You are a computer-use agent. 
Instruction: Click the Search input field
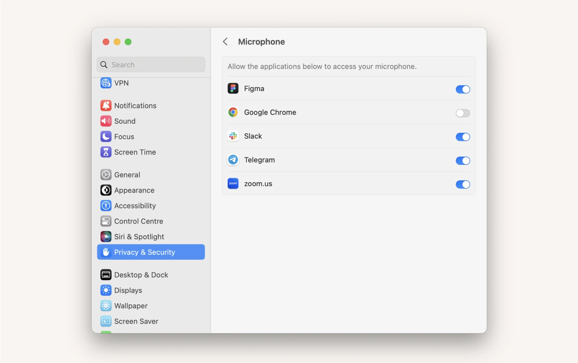coord(151,64)
